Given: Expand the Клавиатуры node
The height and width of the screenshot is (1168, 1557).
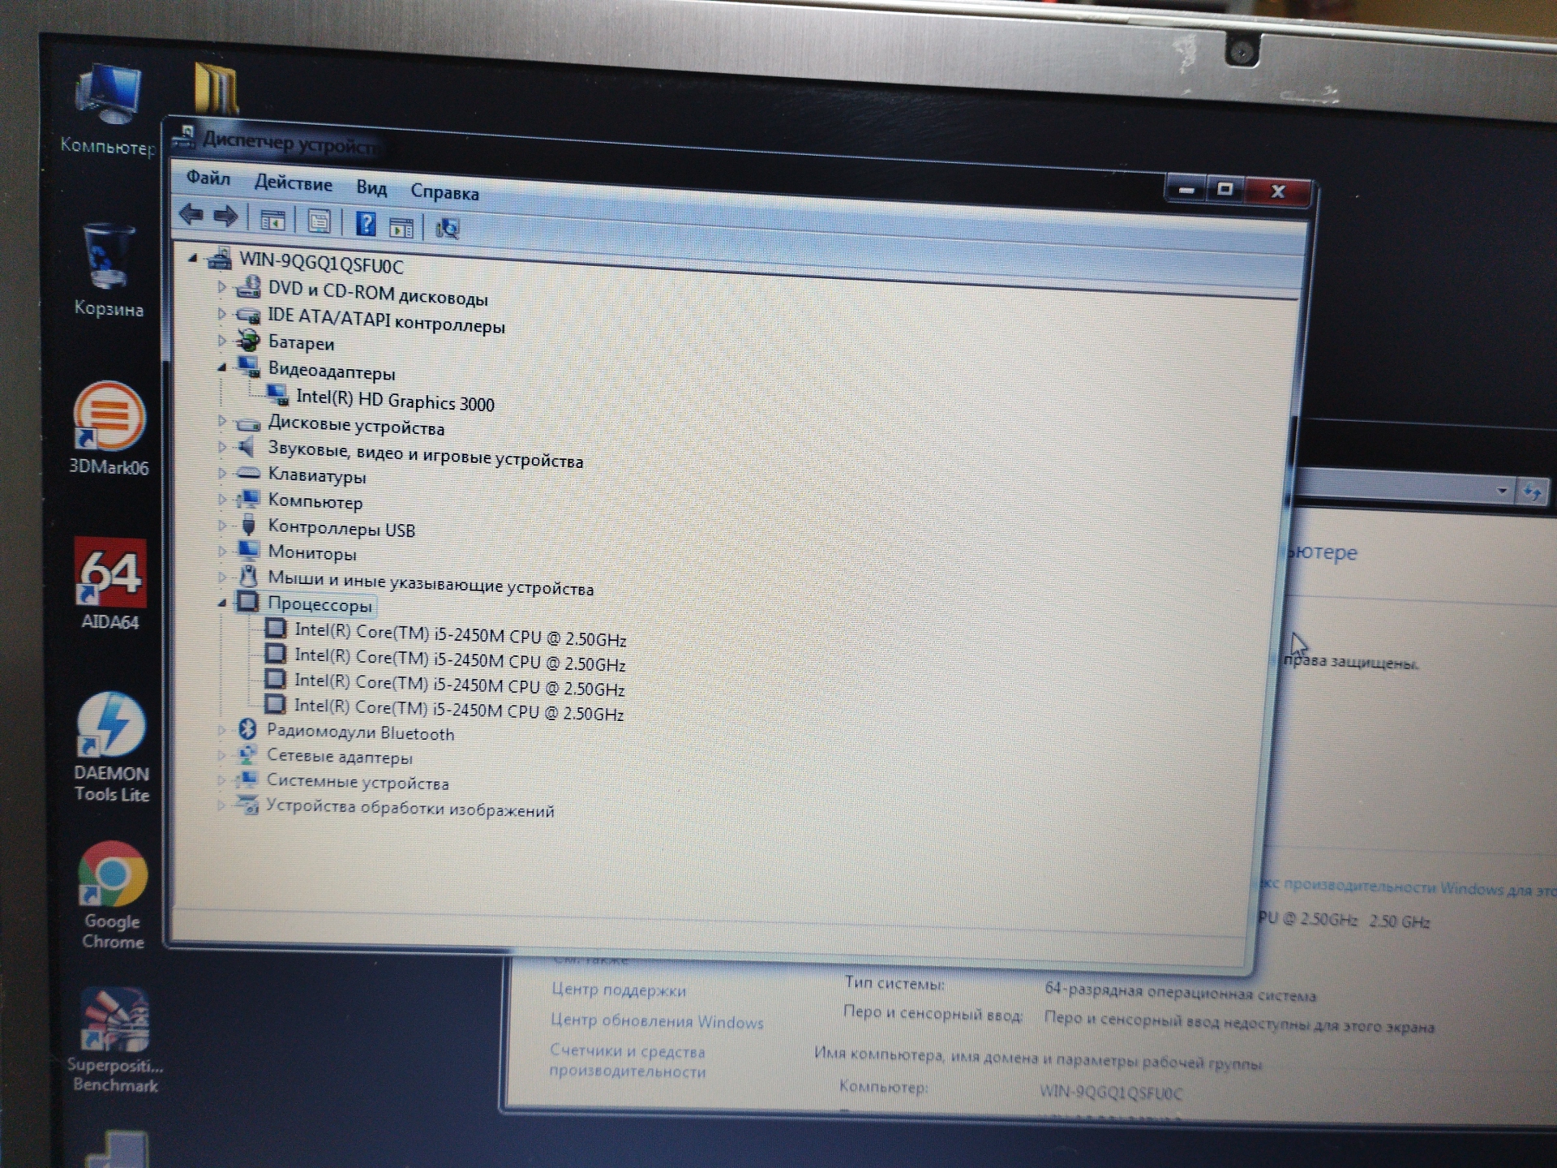Looking at the screenshot, I should click(x=222, y=473).
